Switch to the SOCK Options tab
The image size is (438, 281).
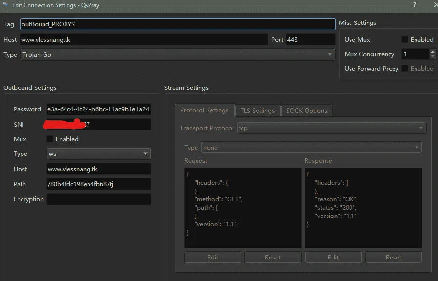tap(307, 111)
